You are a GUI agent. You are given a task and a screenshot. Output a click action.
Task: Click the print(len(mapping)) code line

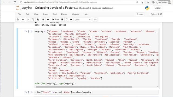(x=55, y=84)
